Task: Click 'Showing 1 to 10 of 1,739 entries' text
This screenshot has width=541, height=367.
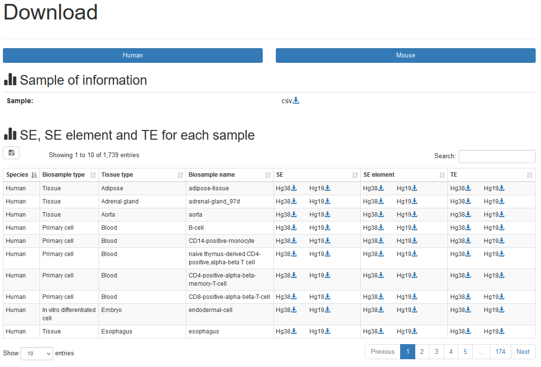Action: coord(94,155)
